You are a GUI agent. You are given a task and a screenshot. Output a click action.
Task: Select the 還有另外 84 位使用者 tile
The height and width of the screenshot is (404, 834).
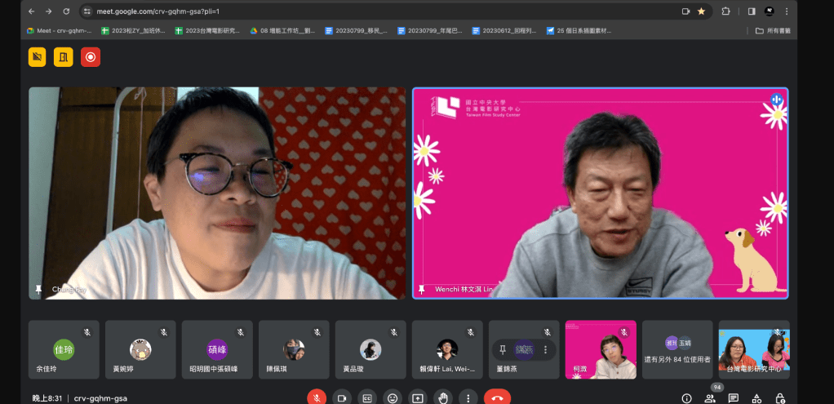pyautogui.click(x=677, y=349)
